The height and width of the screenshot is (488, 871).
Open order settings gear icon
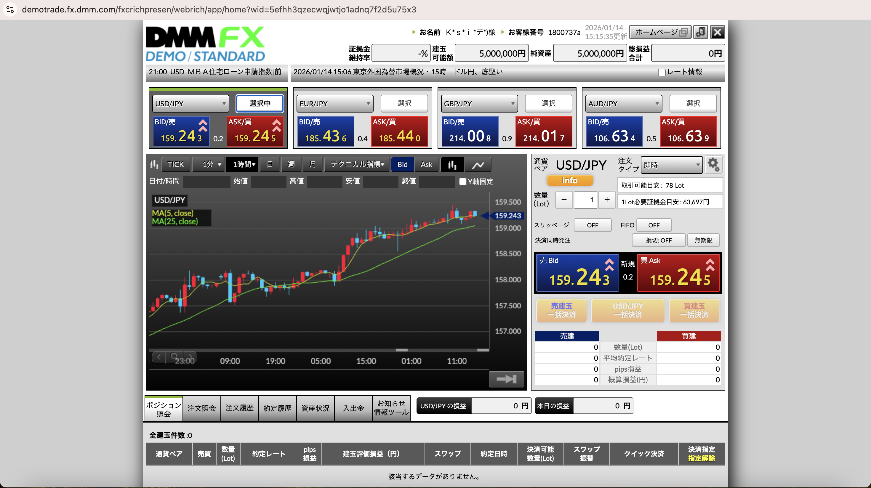tap(713, 165)
